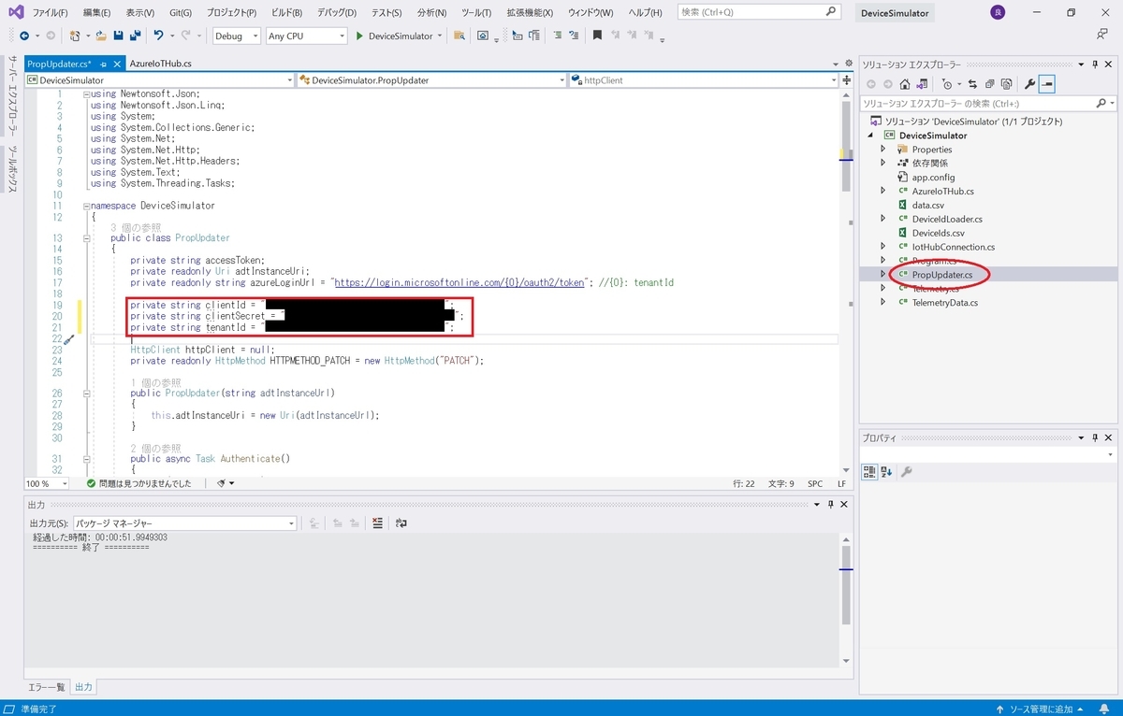This screenshot has width=1123, height=716.
Task: Click the ツールボックス side tab
Action: tap(13, 169)
